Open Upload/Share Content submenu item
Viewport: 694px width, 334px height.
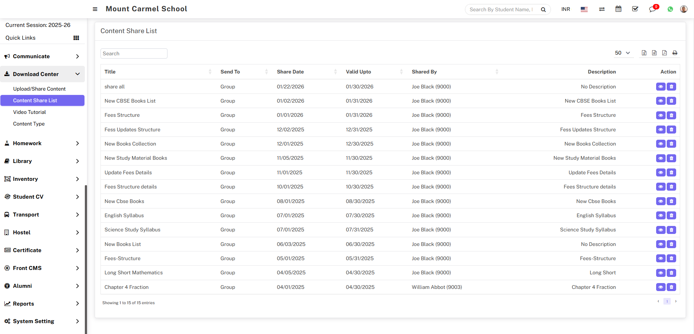coord(39,89)
